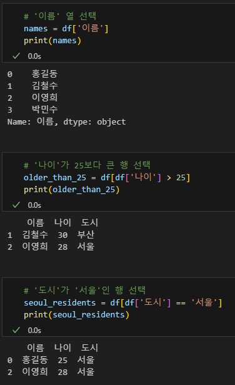Place cursor in comment "# '도시'가 '서울'인 행 선택"
The height and width of the screenshot is (385, 235).
coord(85,290)
